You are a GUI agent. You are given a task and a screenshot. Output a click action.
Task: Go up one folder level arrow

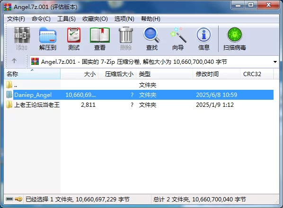[14, 61]
